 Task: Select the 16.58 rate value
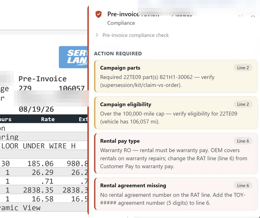tap(43, 199)
